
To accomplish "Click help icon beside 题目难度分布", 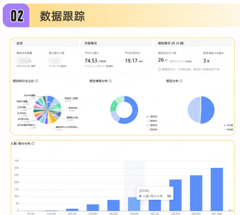I will tap(110, 81).
